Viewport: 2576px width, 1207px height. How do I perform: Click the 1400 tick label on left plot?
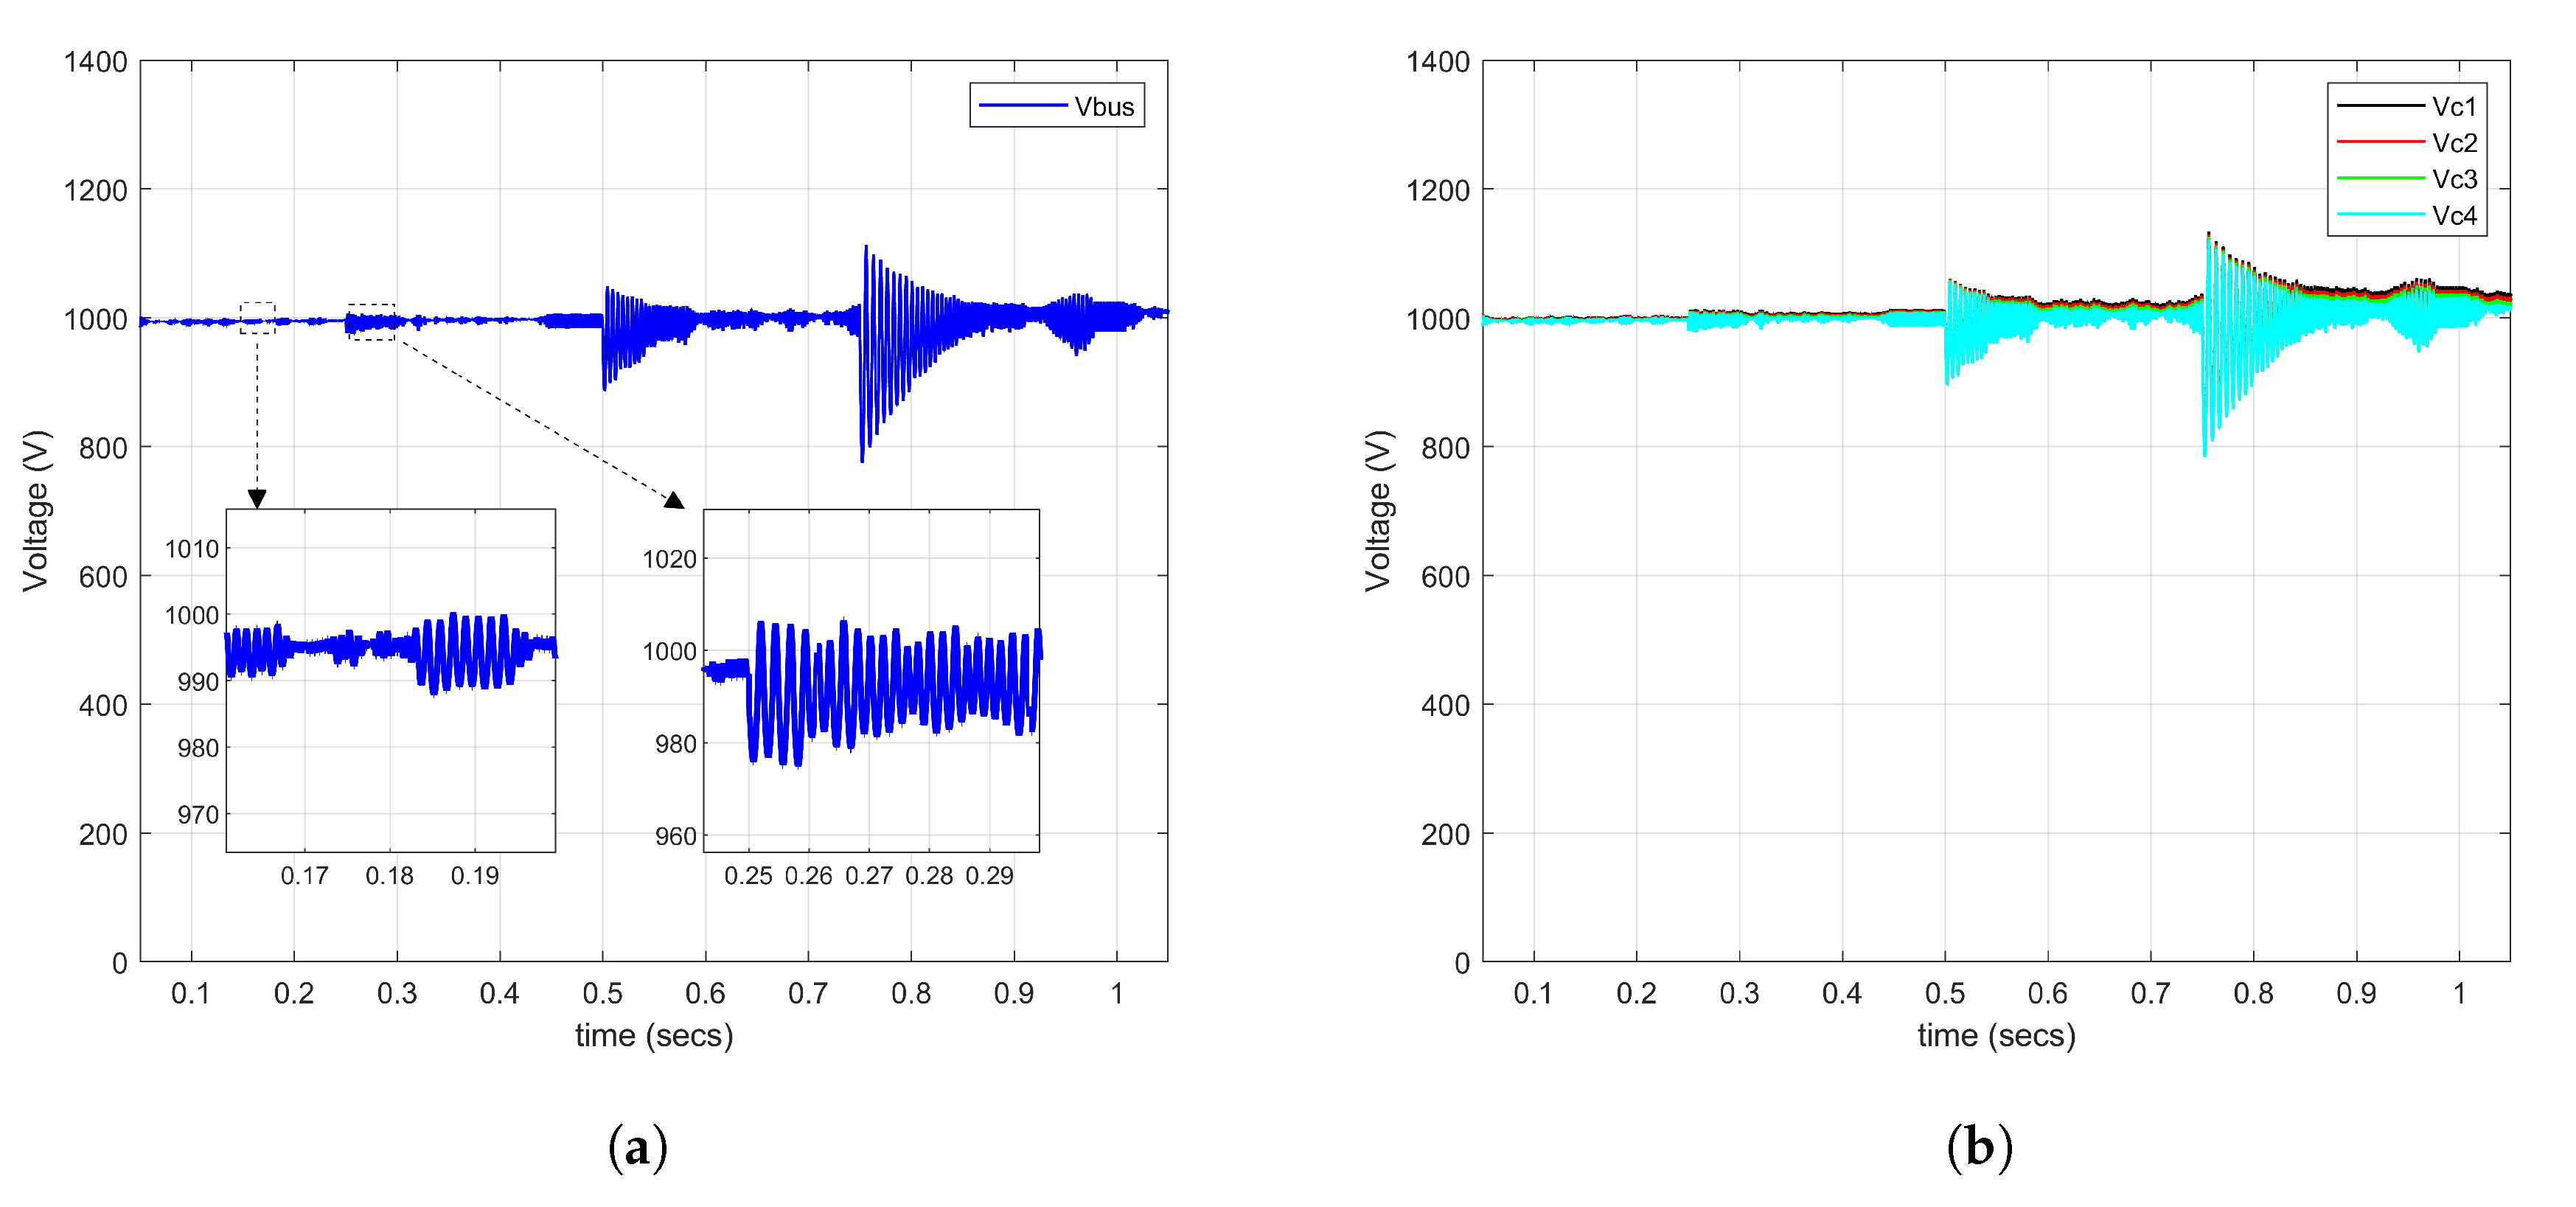[x=96, y=62]
